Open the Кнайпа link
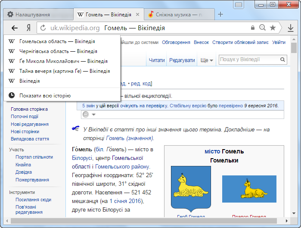Image resolution: width=301 pixels, height=228 pixels. 23,165
